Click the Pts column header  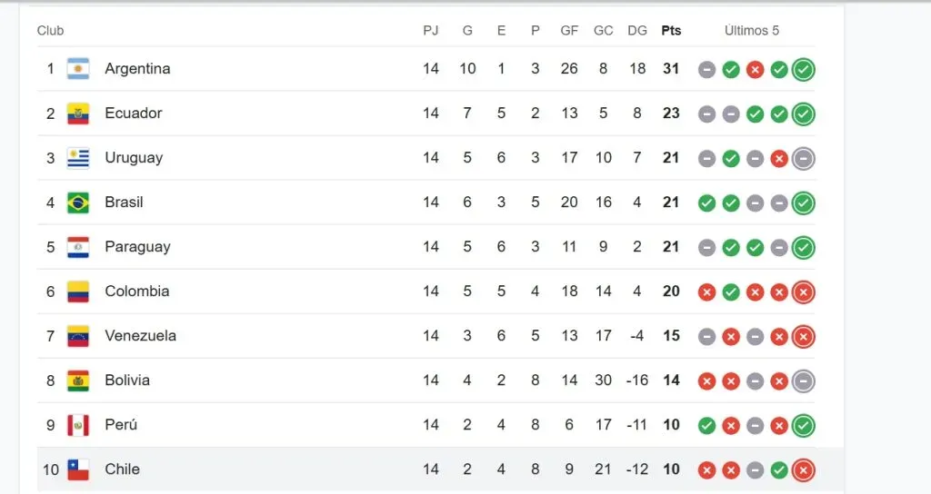pos(671,31)
